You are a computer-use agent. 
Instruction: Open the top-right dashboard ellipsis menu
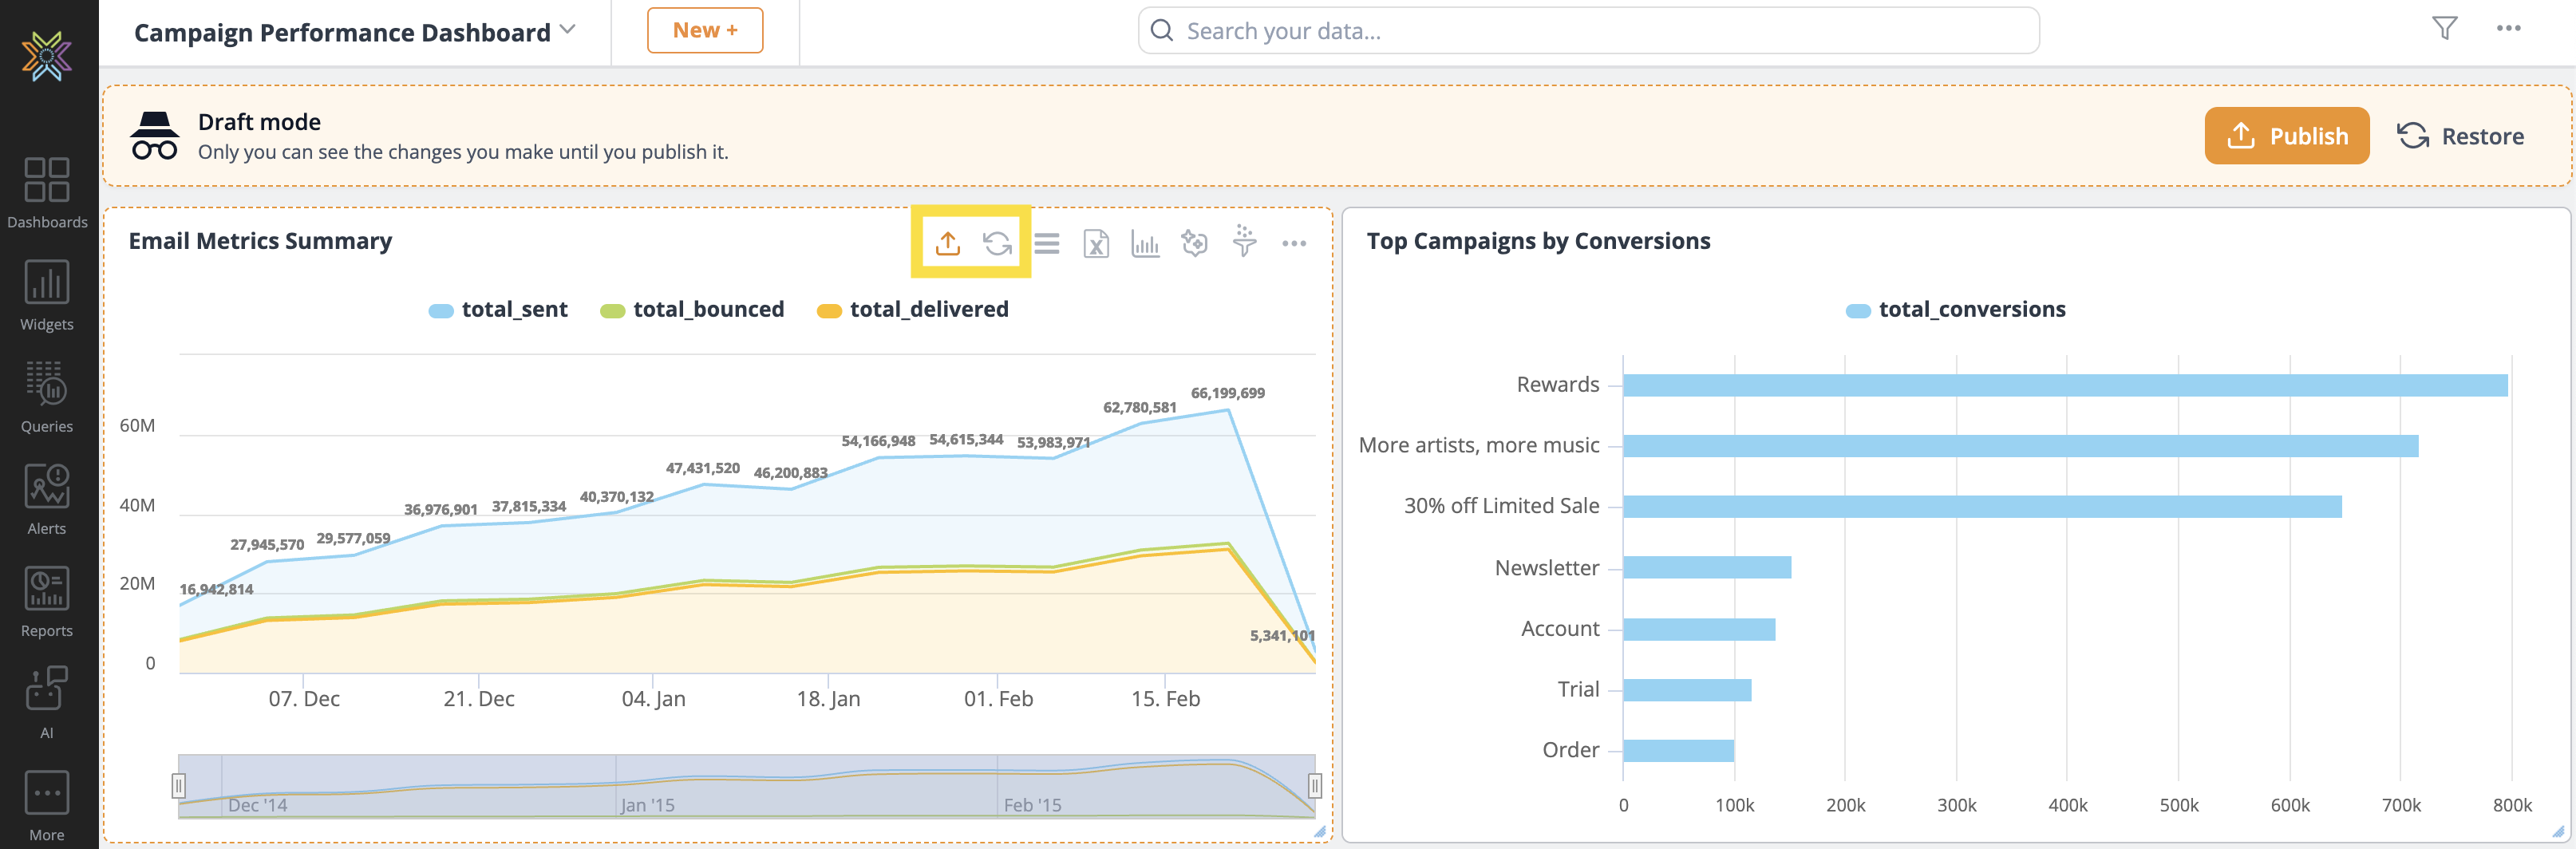(x=2508, y=29)
